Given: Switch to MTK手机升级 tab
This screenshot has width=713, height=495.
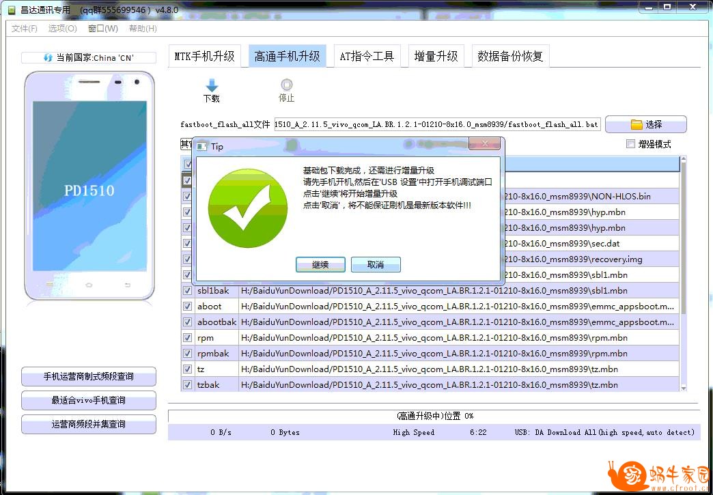Looking at the screenshot, I should [x=205, y=57].
